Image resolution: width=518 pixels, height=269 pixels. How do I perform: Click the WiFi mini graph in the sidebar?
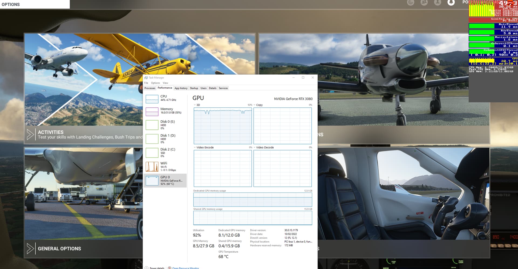point(152,167)
